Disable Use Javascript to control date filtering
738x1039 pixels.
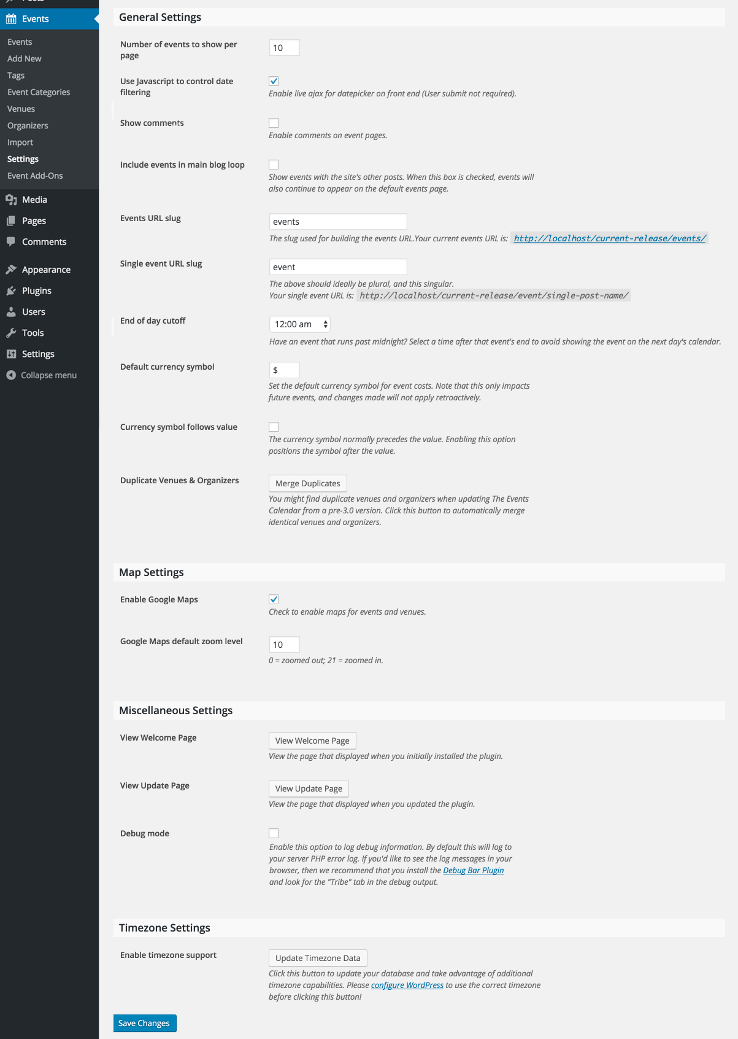coord(273,80)
